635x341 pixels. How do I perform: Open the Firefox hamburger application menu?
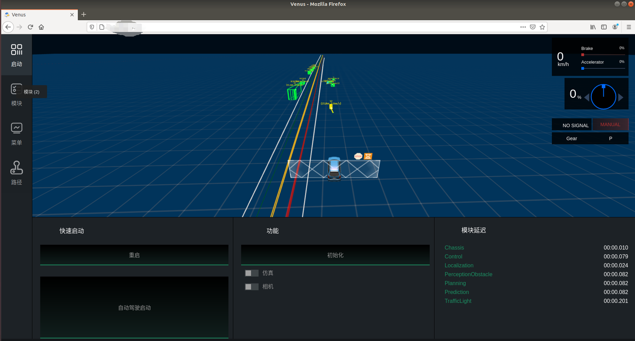tap(629, 27)
